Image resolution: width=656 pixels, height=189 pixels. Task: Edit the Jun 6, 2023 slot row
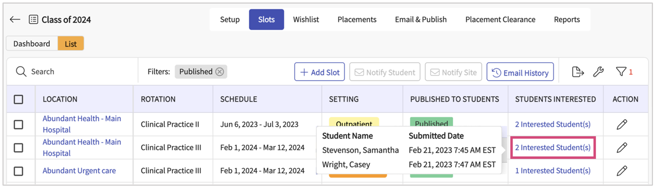click(x=622, y=124)
